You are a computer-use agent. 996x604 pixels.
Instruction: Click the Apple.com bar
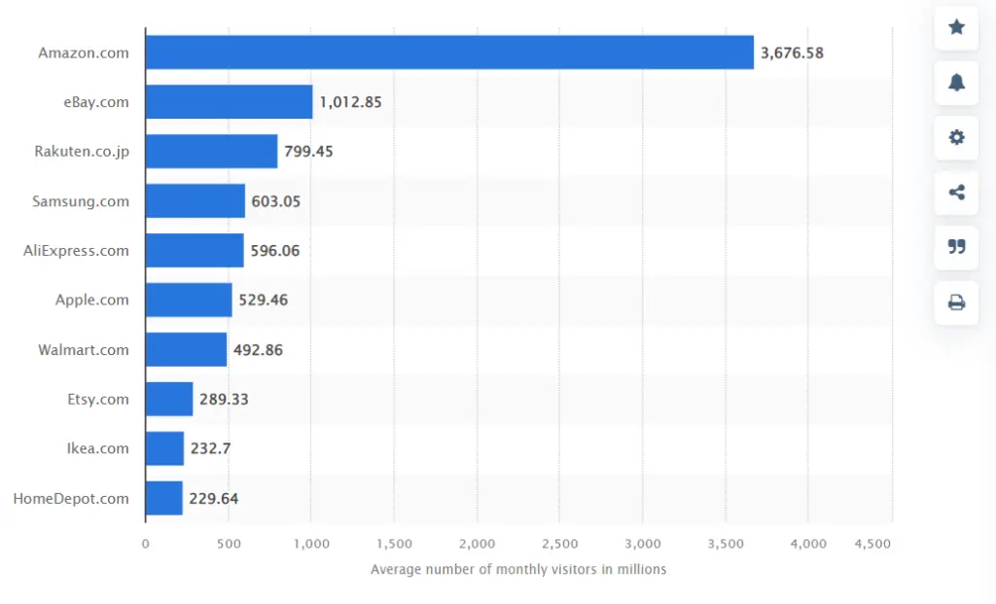[189, 301]
